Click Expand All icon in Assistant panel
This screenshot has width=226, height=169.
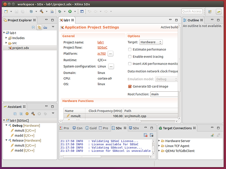tap(21, 114)
